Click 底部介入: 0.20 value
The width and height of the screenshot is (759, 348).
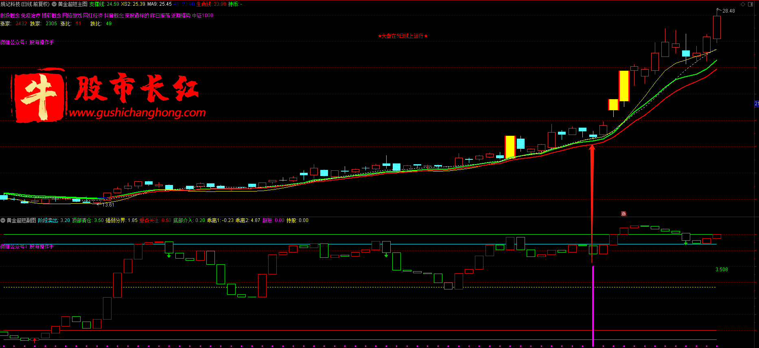pos(189,220)
